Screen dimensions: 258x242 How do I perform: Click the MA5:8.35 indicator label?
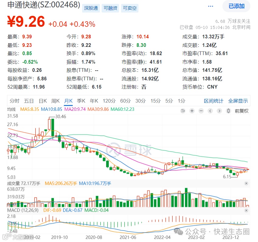click(30, 109)
